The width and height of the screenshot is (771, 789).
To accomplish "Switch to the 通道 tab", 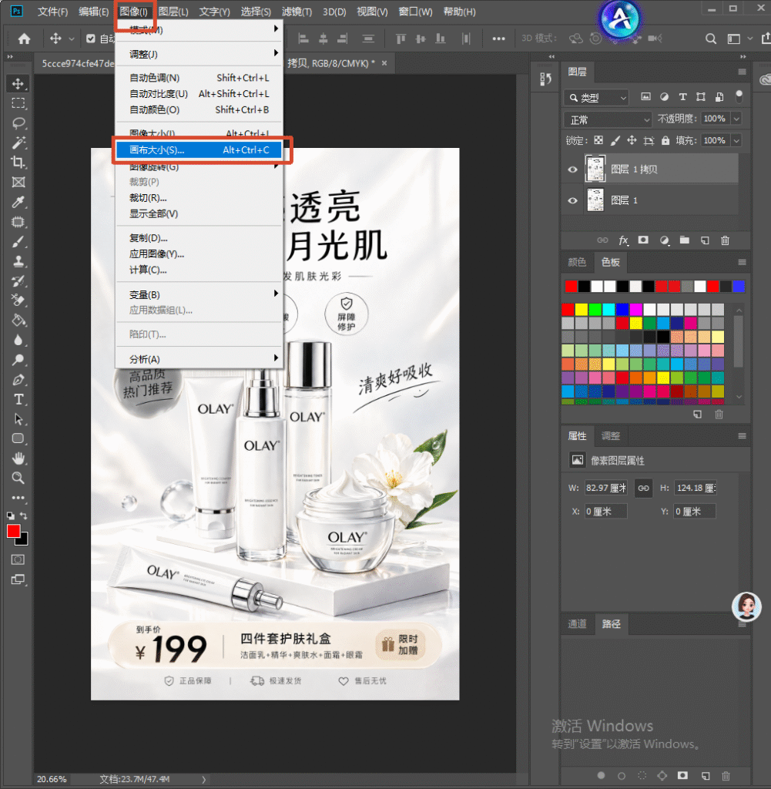I will tap(577, 624).
